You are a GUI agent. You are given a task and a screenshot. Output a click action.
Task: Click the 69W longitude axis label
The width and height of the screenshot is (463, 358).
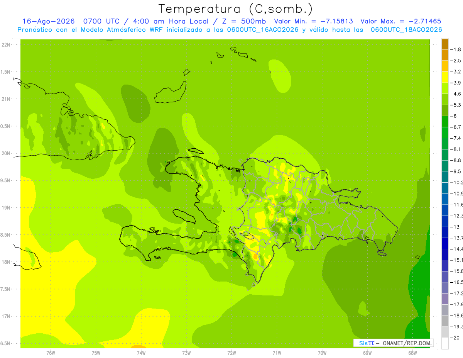coord(367,353)
